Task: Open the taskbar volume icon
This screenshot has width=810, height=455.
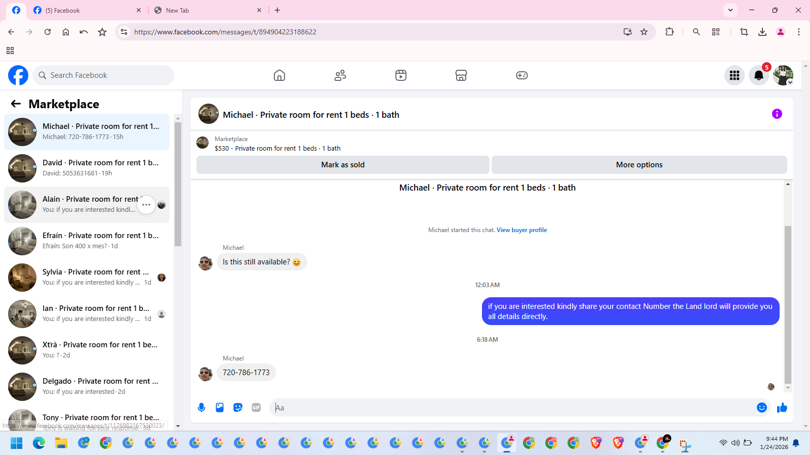Action: (735, 443)
